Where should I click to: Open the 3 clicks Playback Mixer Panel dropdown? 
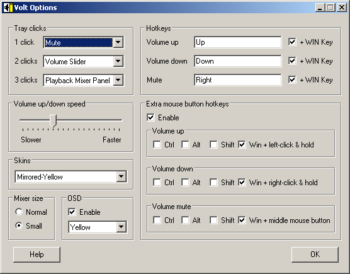tap(118, 80)
